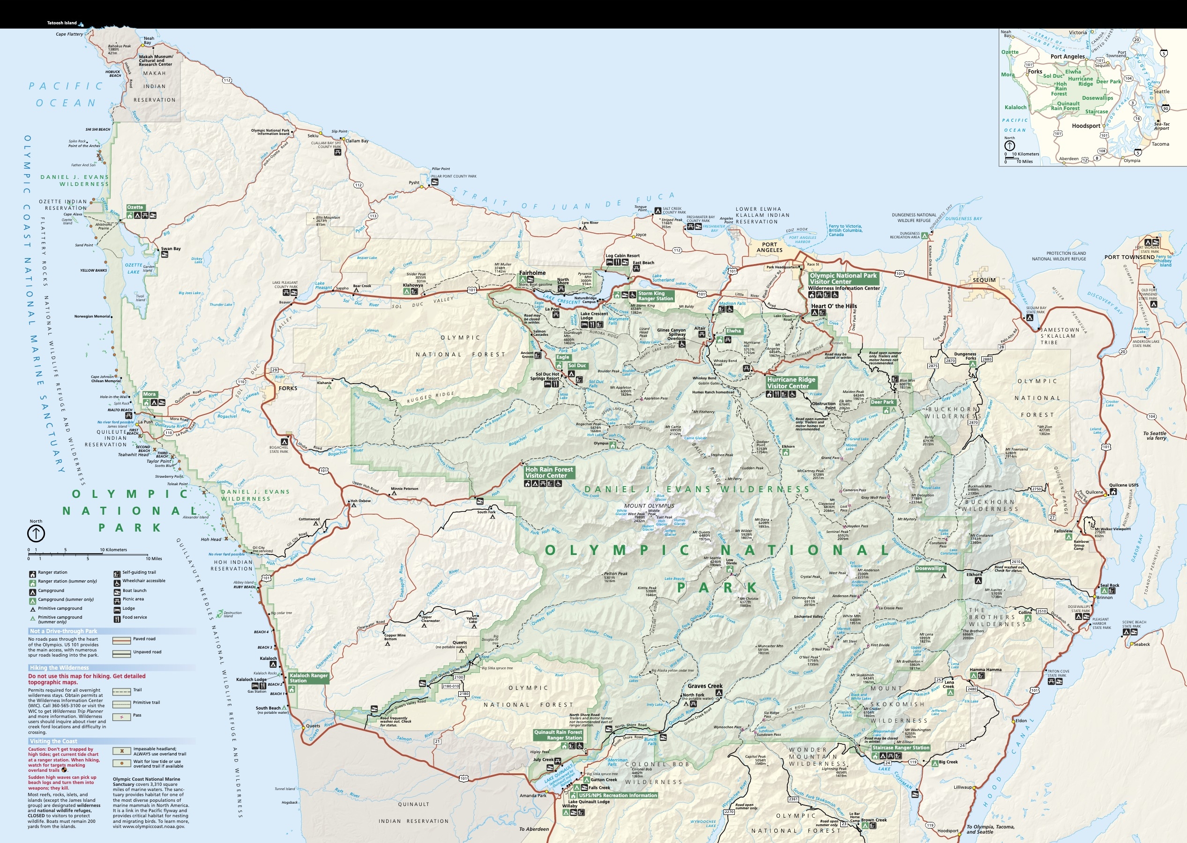Click the Primitive trail legend swatch

coord(121,703)
